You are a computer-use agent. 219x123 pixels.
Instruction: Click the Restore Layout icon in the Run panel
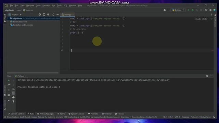[9, 95]
